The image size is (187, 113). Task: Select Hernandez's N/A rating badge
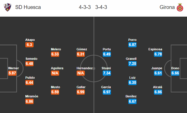pyautogui.click(x=81, y=73)
